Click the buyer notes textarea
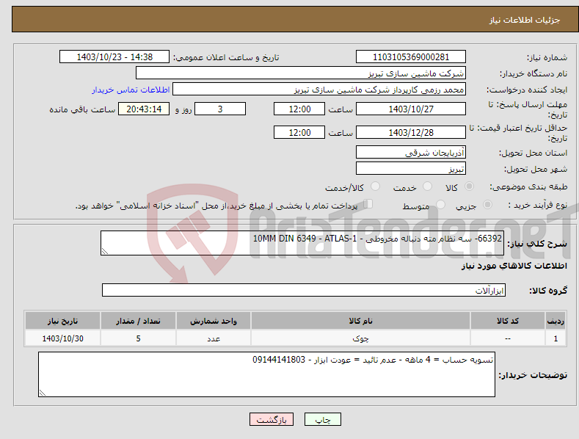Image resolution: width=579 pixels, height=439 pixels. coord(266,374)
